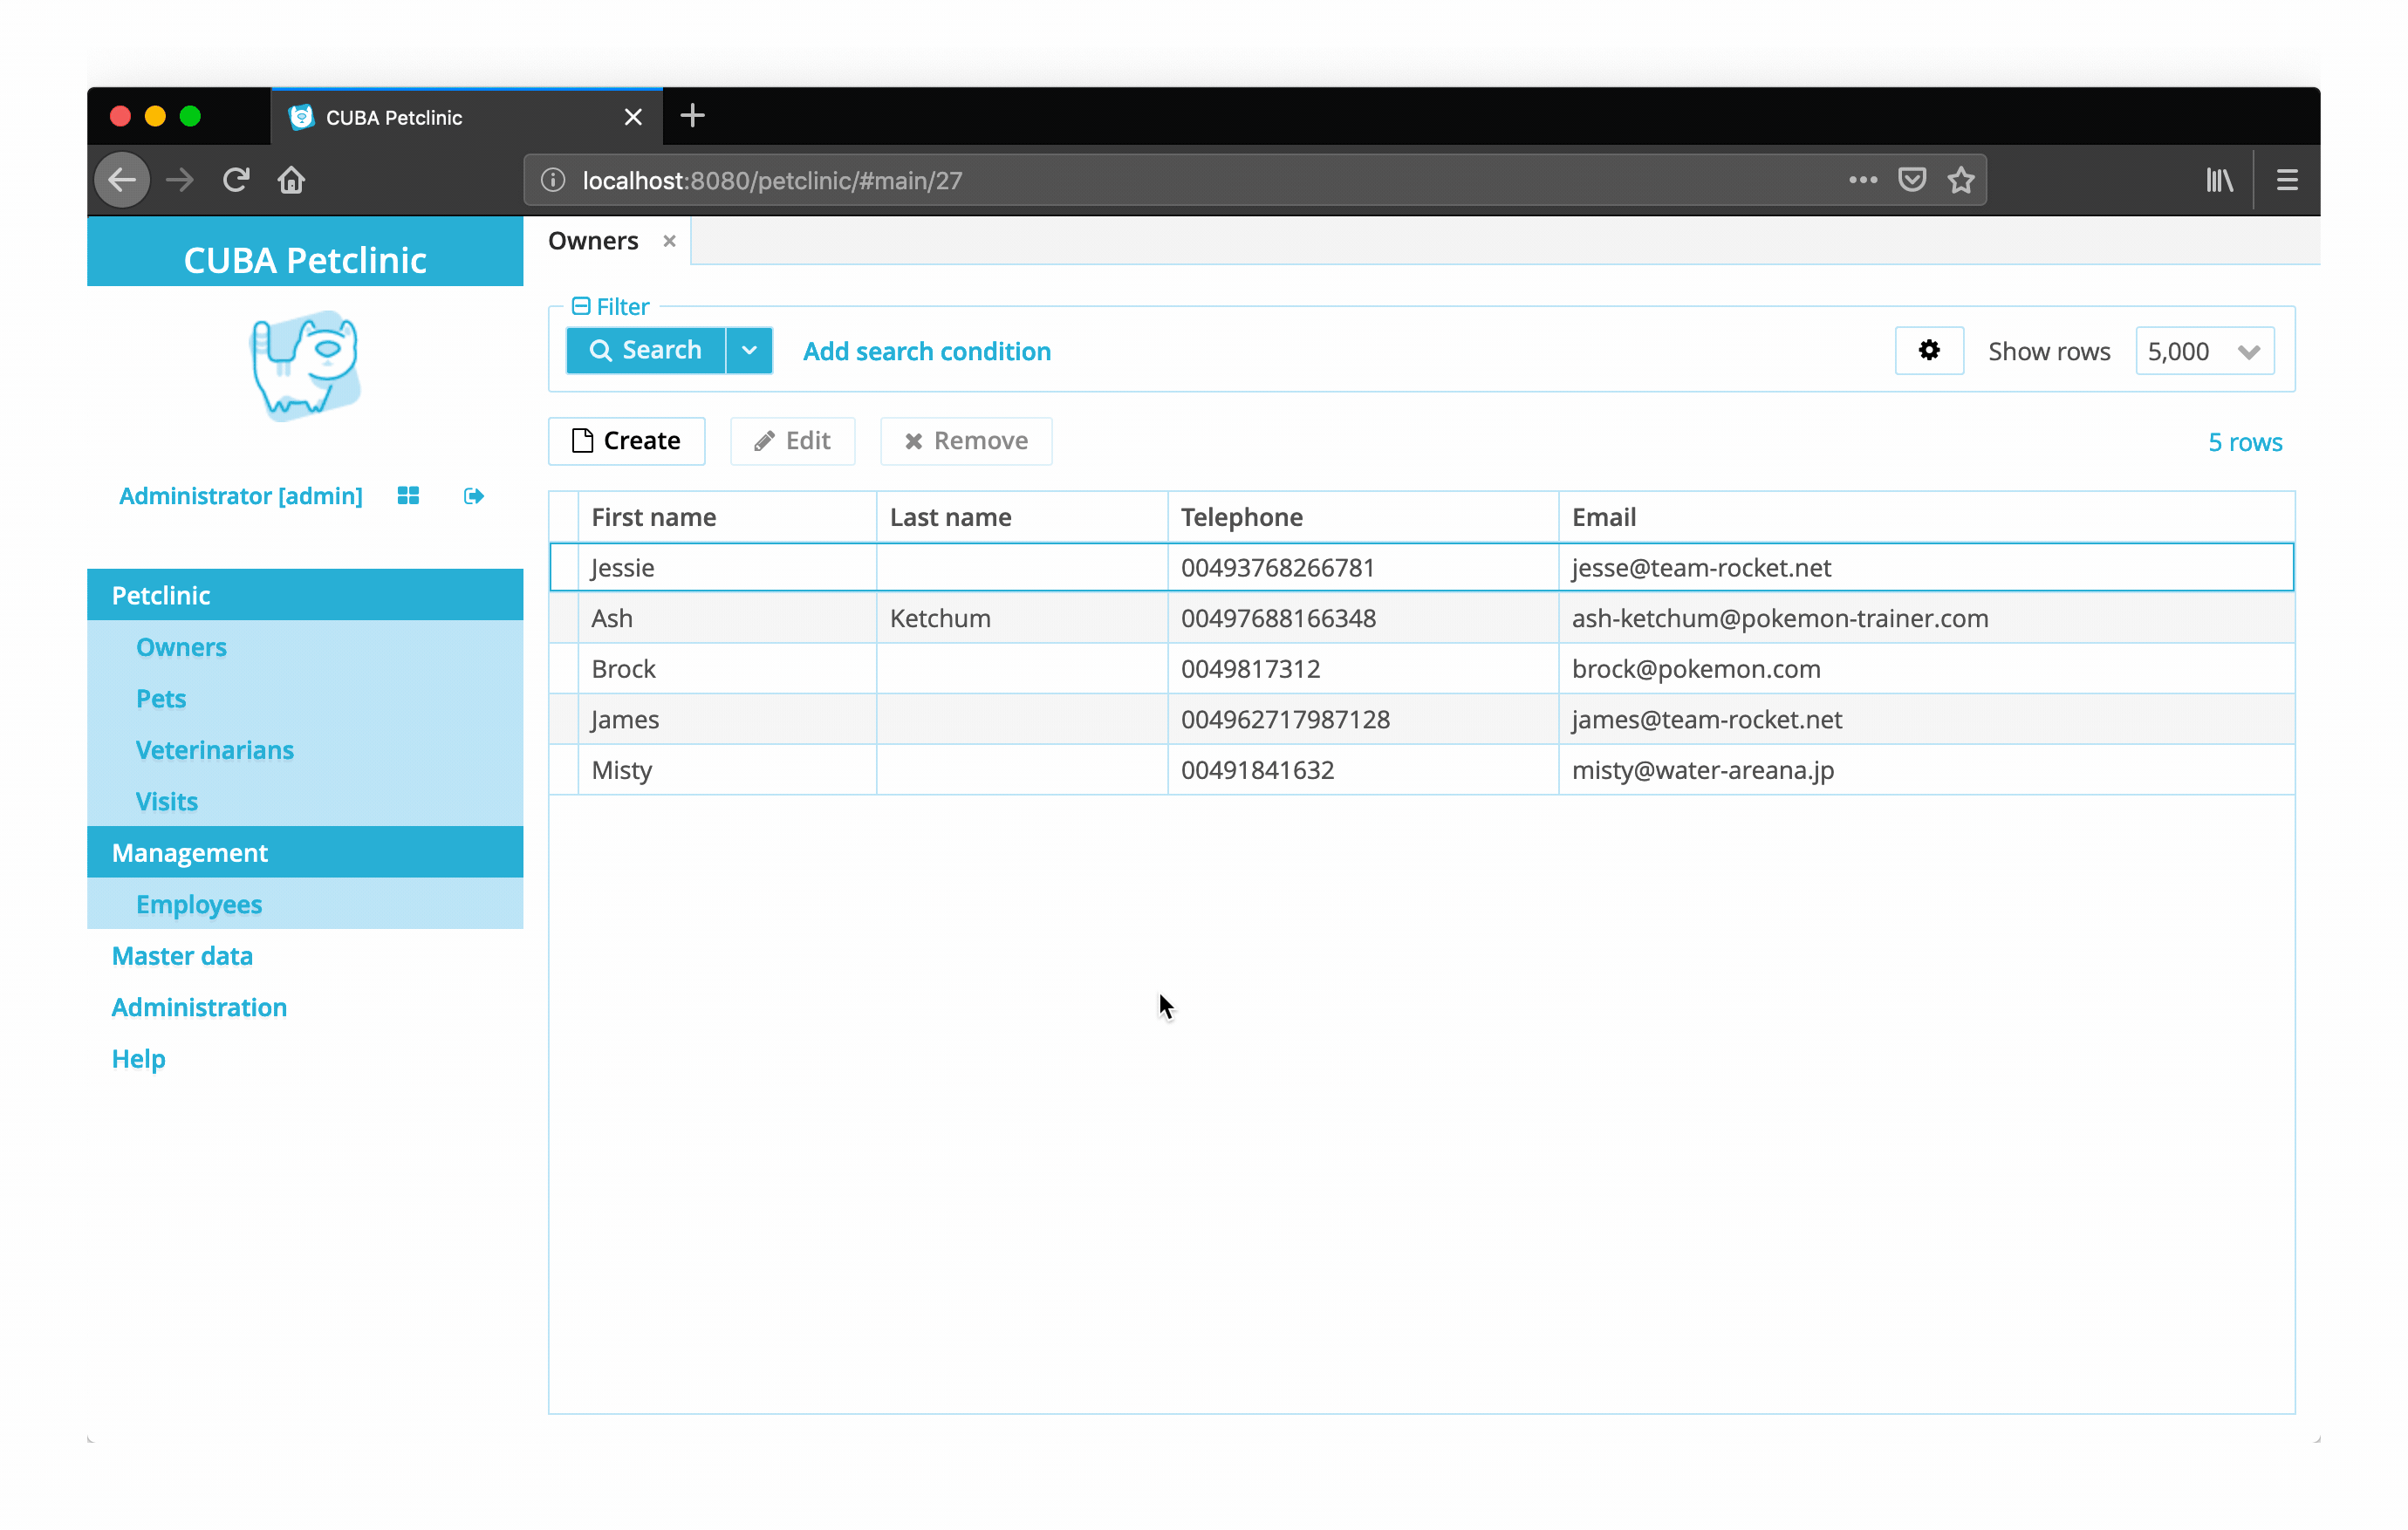Open the browser hamburger menu

pos(2286,180)
